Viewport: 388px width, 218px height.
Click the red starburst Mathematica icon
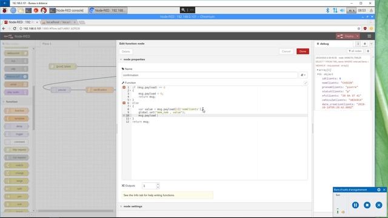coord(36,10)
